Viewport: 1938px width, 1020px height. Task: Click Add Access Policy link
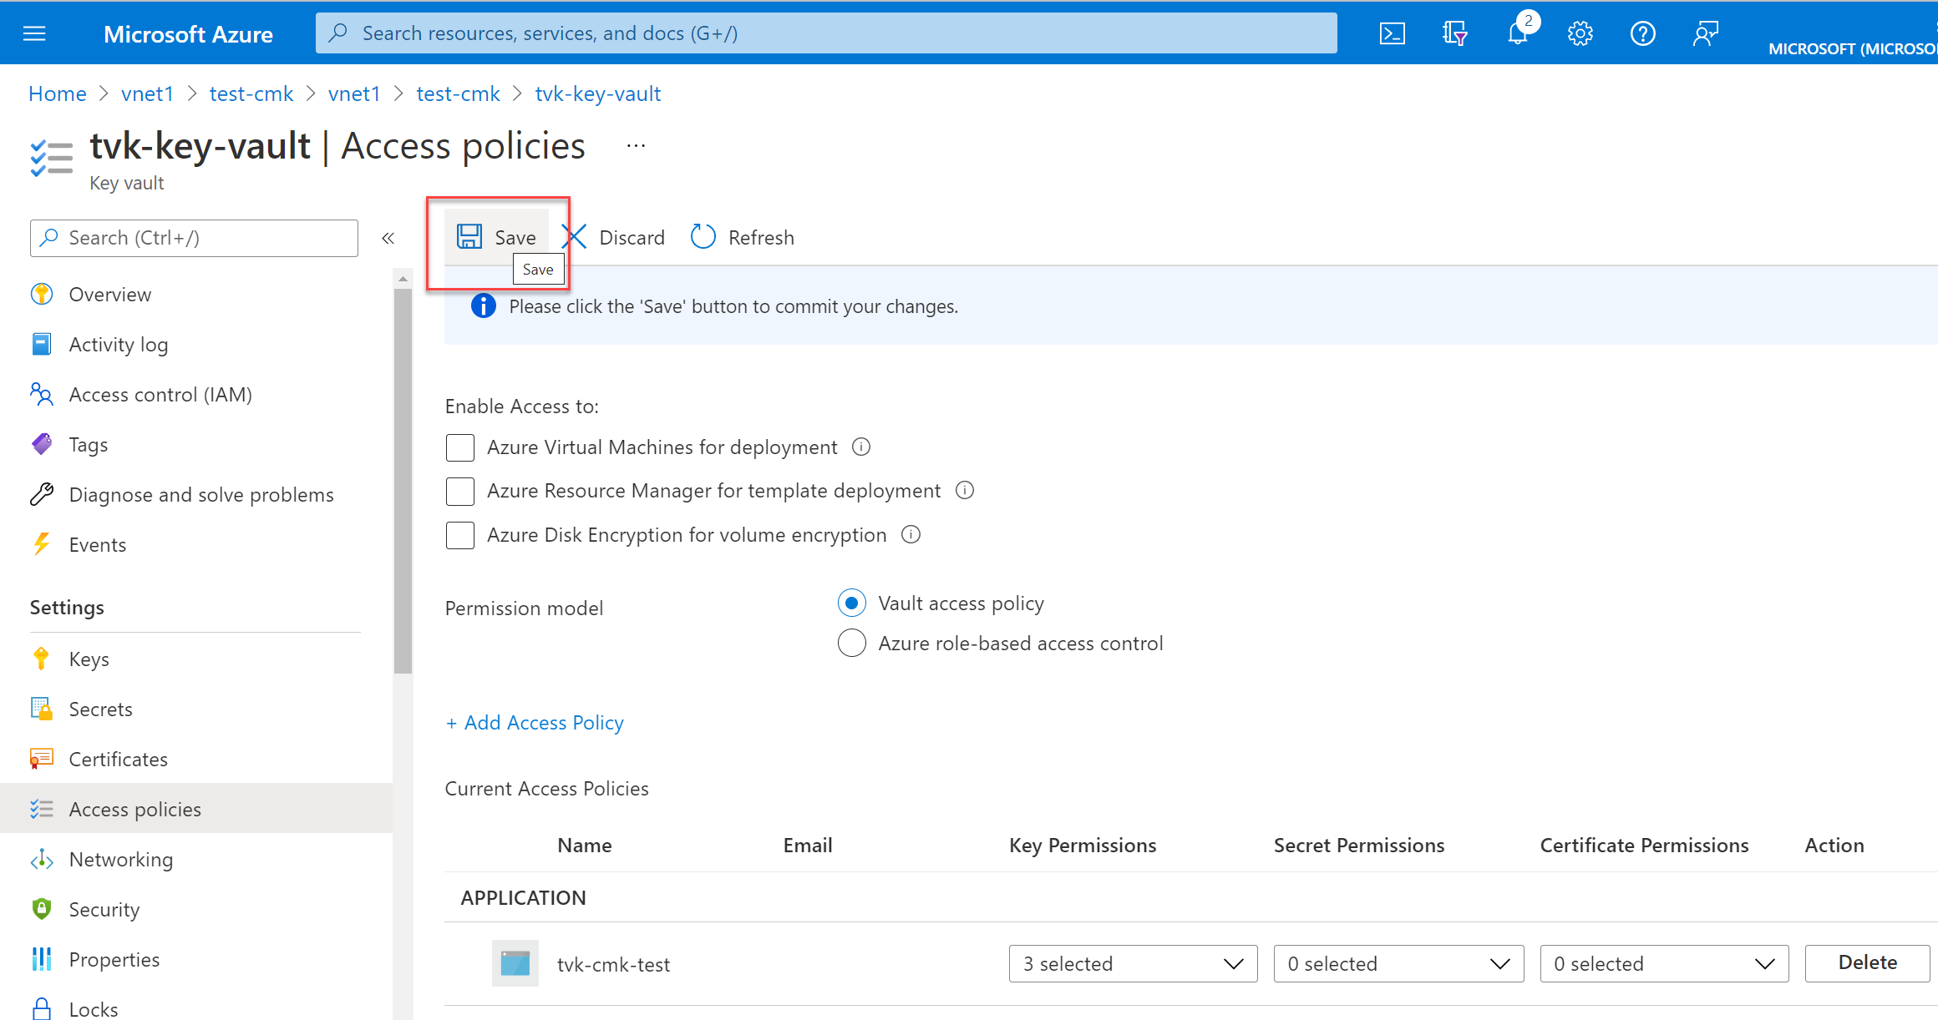535,721
